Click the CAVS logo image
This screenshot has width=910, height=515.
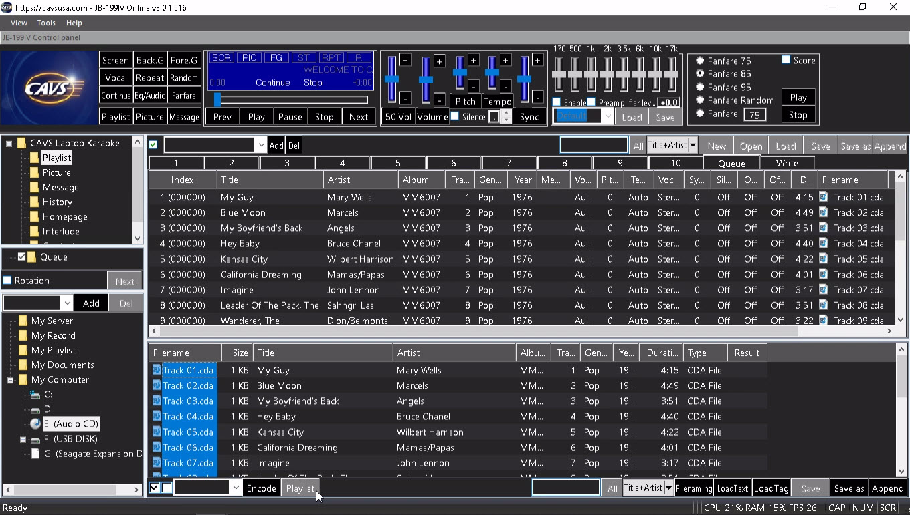[x=50, y=88]
